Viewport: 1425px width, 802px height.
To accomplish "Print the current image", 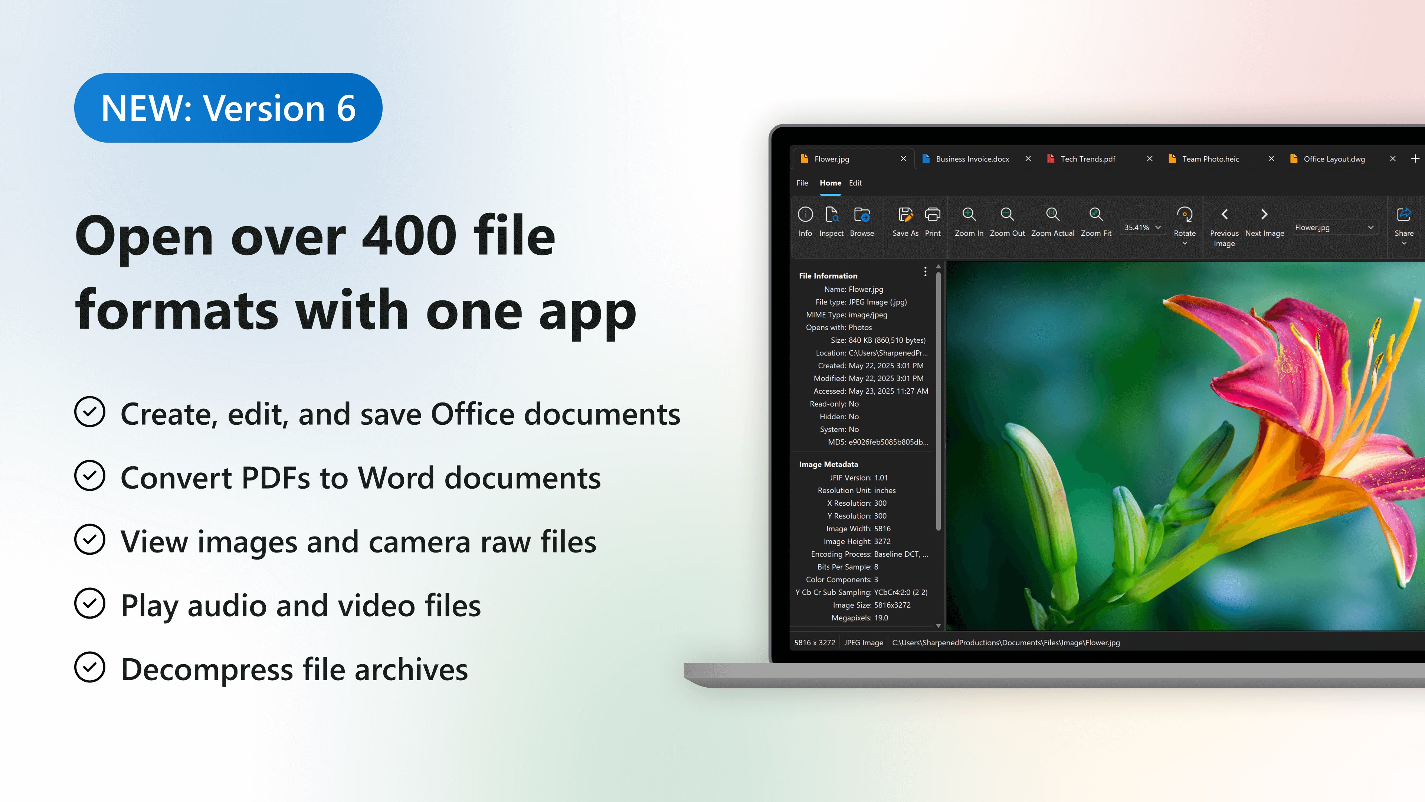I will click(x=932, y=215).
